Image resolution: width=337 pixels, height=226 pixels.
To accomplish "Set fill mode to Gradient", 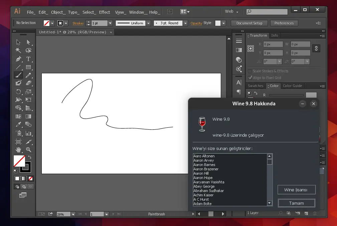I will coord(24,179).
